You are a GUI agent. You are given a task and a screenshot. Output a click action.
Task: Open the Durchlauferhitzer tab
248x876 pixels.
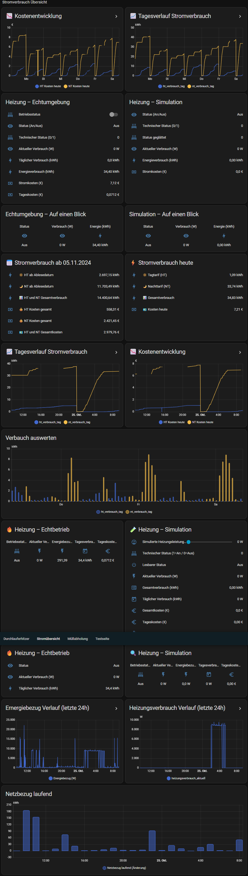click(x=16, y=639)
